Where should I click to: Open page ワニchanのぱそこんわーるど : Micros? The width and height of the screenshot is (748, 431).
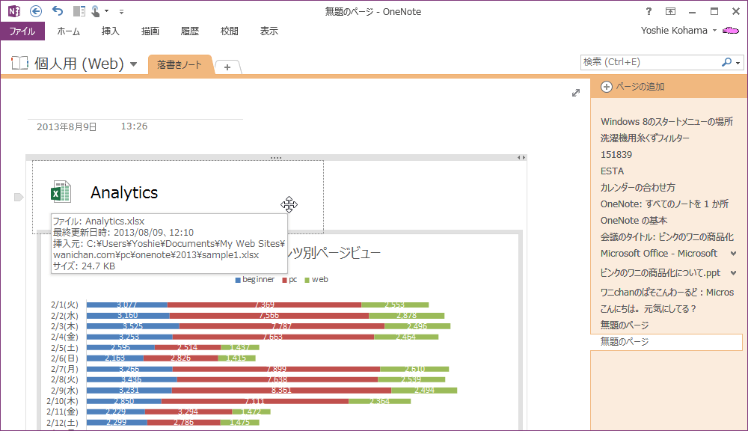coord(666,292)
